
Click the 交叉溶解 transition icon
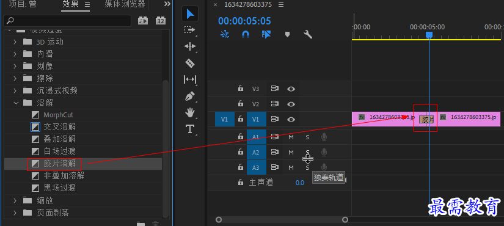tap(35, 127)
